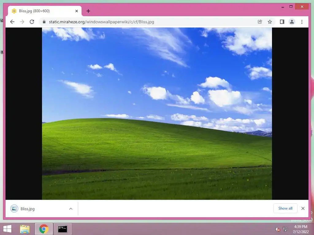This screenshot has width=314, height=235.
Task: Reload the Bliss.jpg page
Action: (x=32, y=22)
